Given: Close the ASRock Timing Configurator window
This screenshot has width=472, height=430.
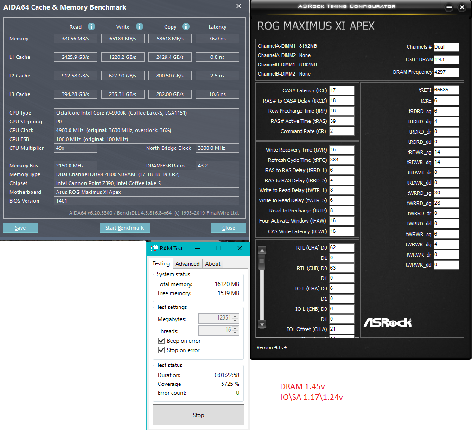Looking at the screenshot, I should [x=462, y=7].
